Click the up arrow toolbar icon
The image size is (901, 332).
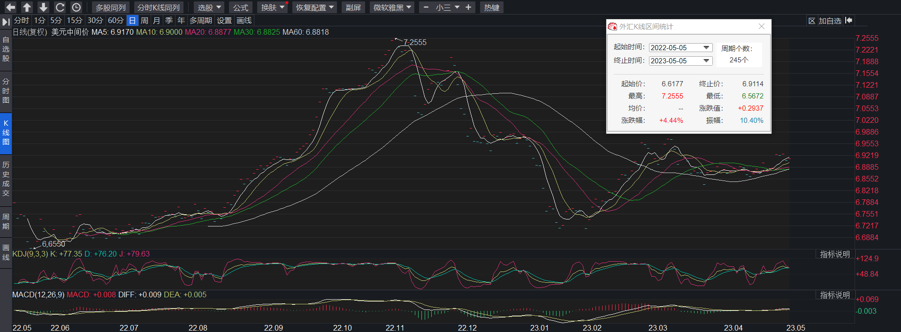click(27, 8)
